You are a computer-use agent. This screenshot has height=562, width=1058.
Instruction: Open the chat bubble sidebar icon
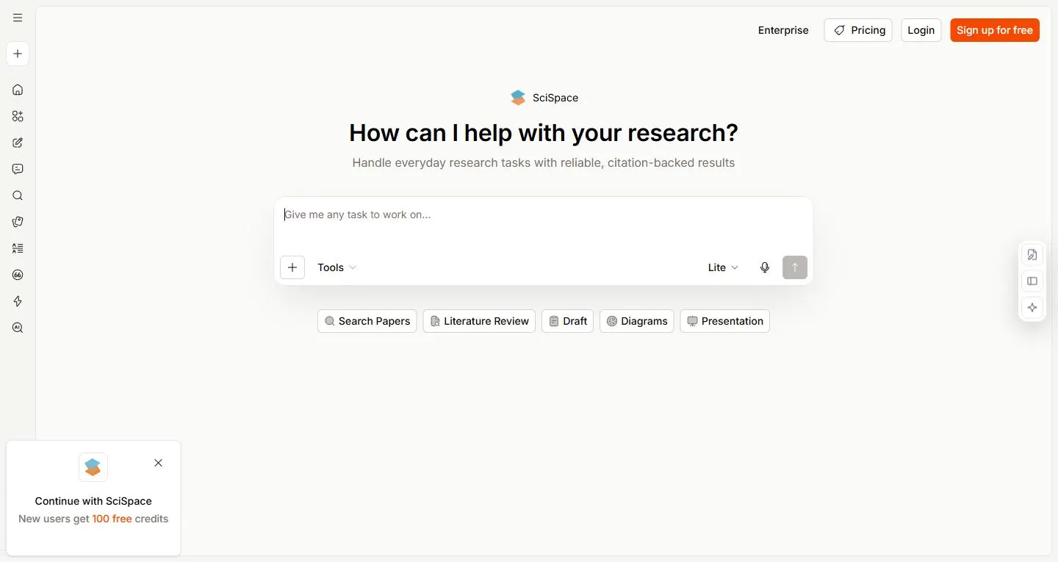pyautogui.click(x=18, y=169)
